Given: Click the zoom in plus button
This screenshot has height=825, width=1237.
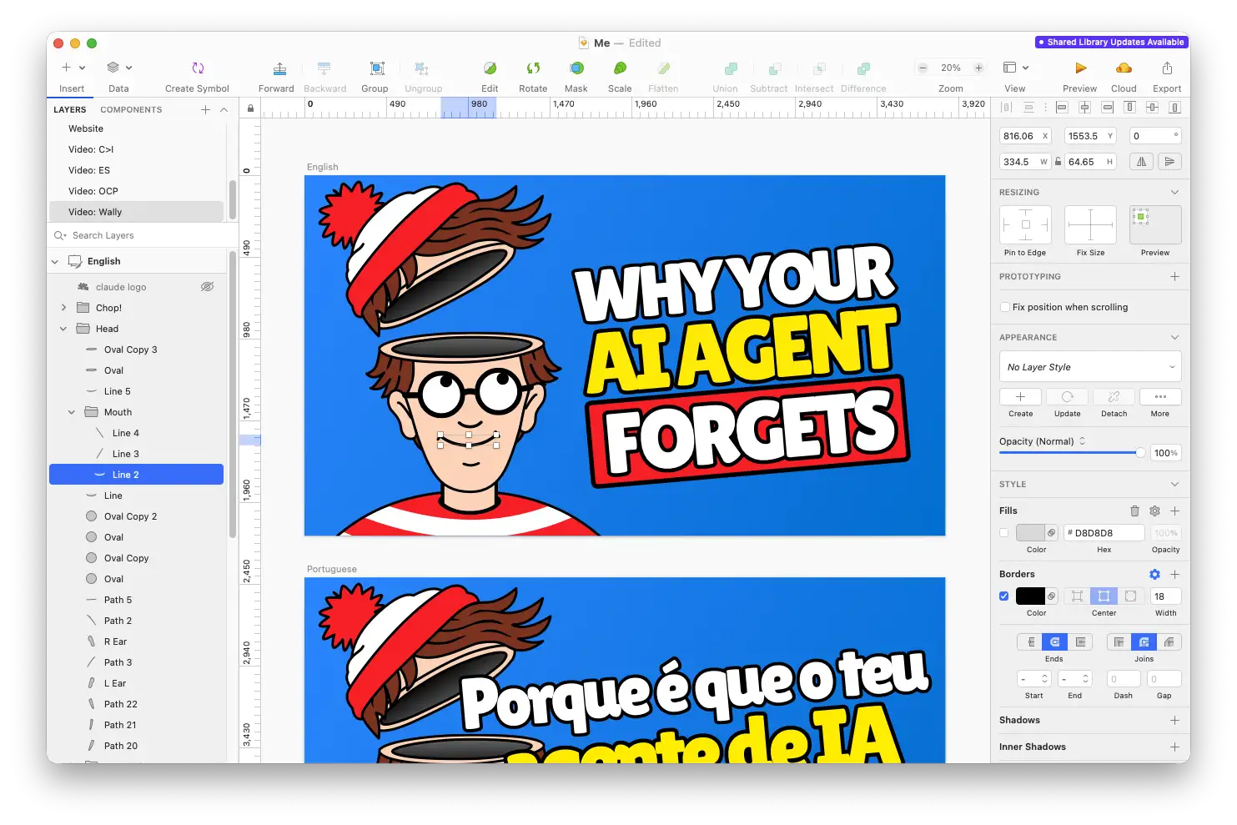Looking at the screenshot, I should pos(978,68).
